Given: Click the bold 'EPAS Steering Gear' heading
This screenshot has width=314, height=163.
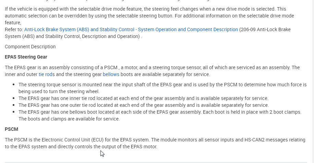Looking at the screenshot, I should click(26, 57).
